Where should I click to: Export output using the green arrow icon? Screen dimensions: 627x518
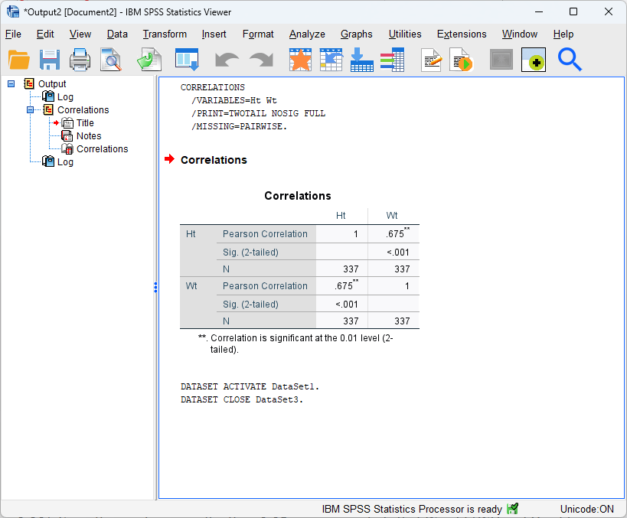click(148, 60)
